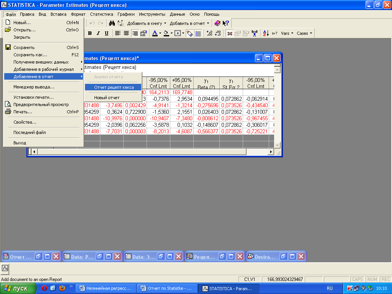
Task: Click the increase decimal places icon
Action: (x=209, y=33)
